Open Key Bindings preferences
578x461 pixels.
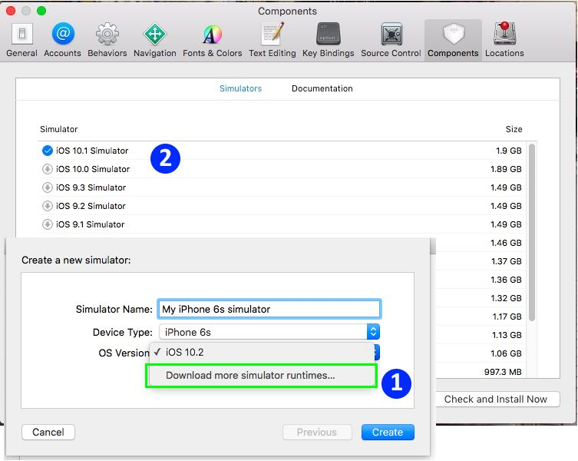click(x=328, y=40)
